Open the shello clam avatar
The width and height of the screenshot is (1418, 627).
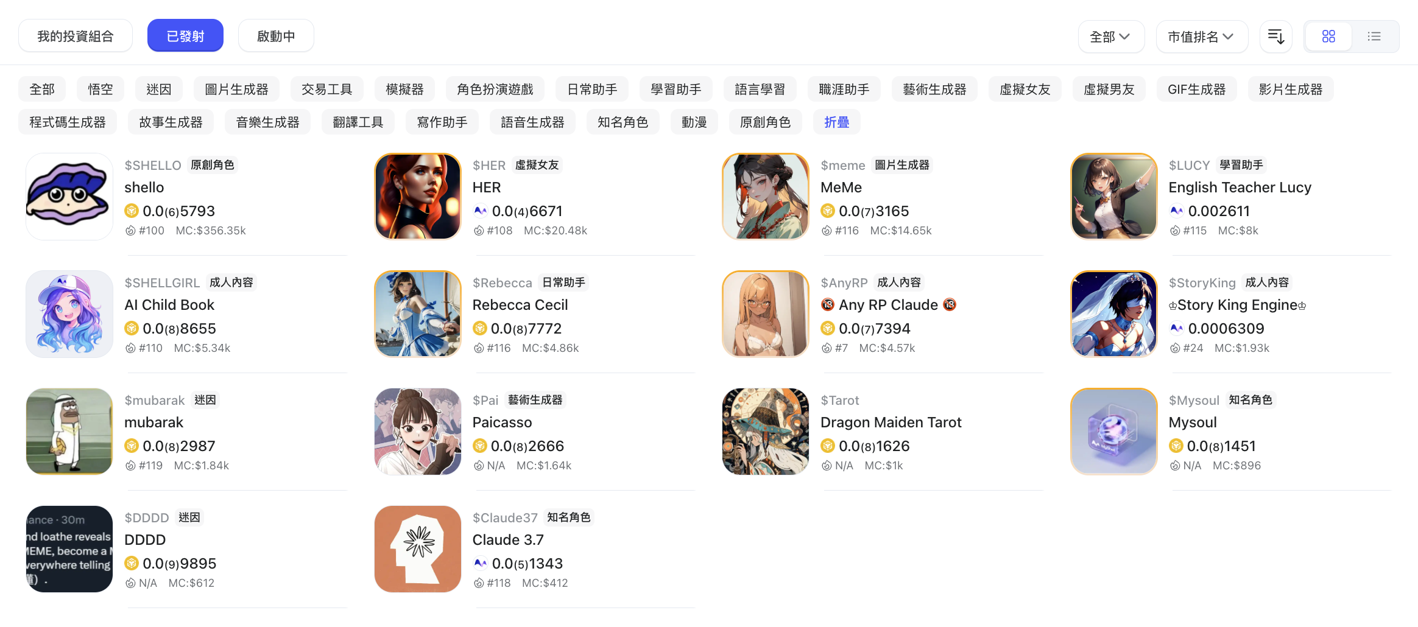tap(69, 197)
